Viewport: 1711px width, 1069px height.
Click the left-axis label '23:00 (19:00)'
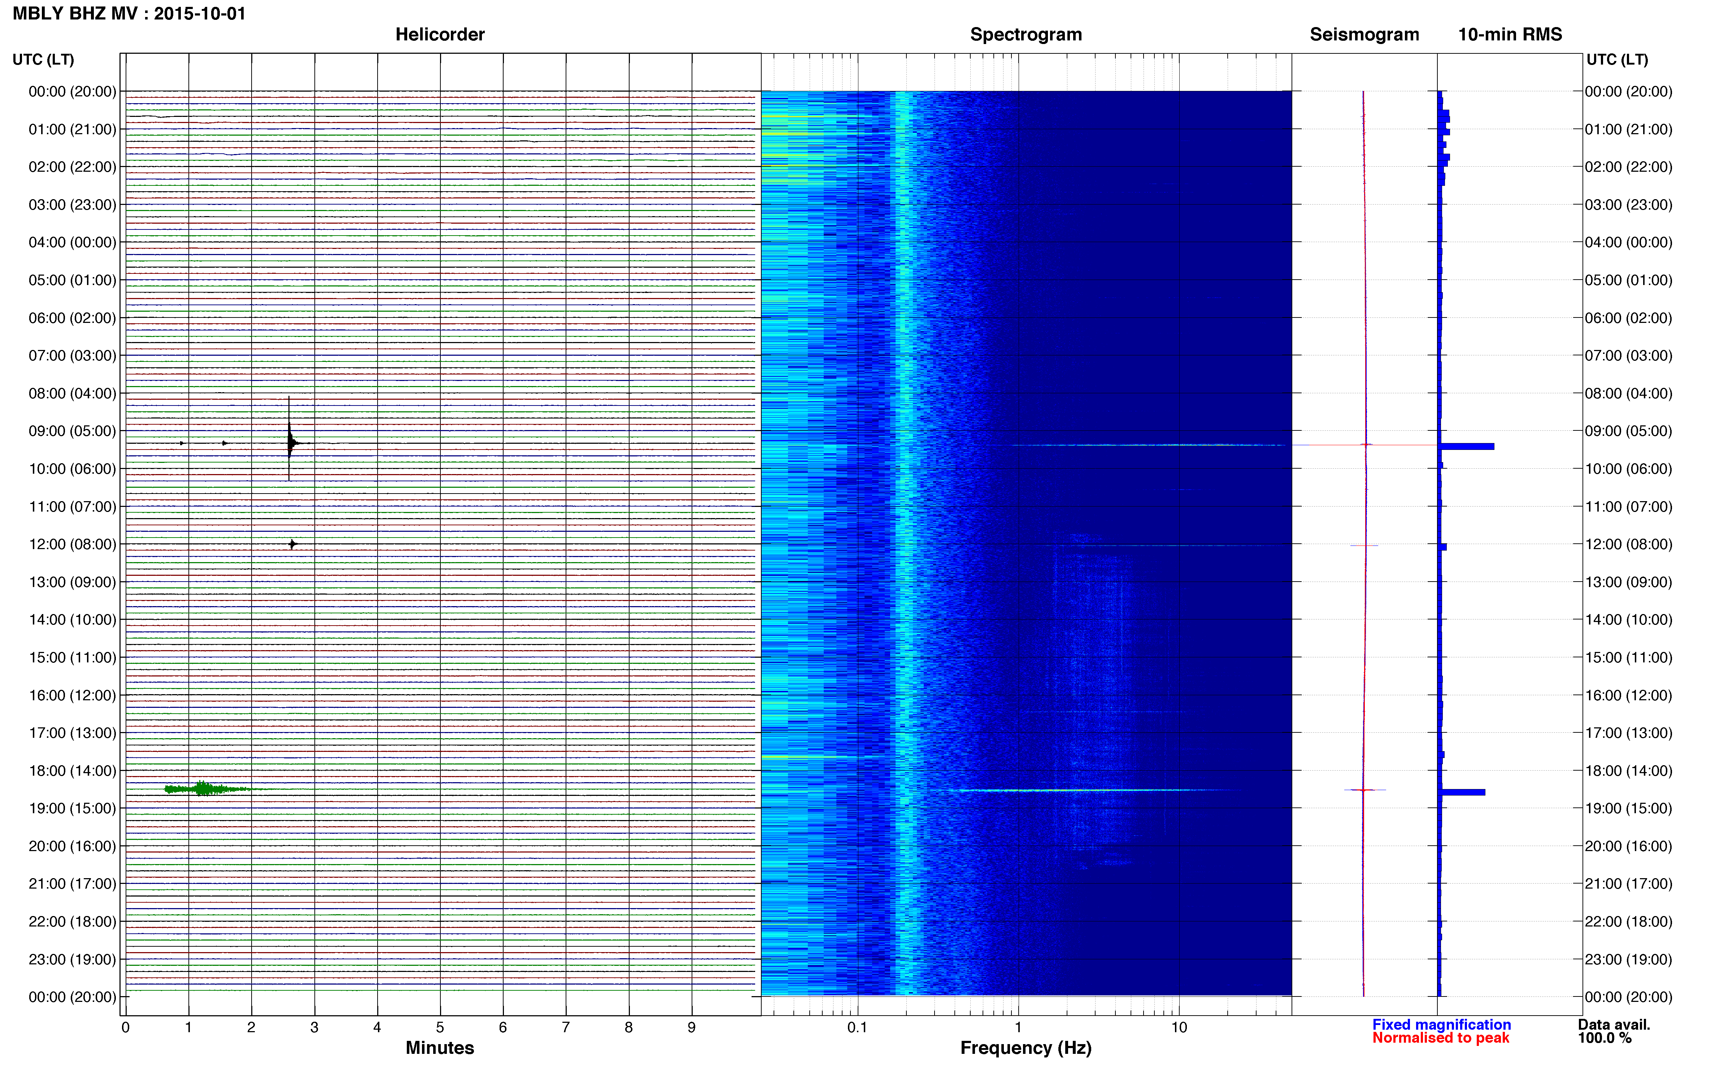pos(72,959)
